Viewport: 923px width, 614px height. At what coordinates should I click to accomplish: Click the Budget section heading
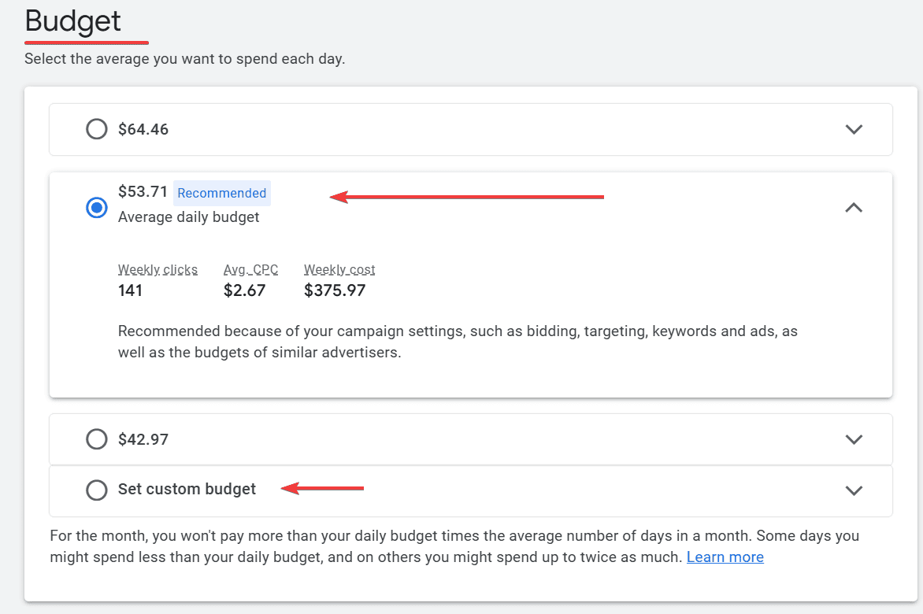pos(73,21)
